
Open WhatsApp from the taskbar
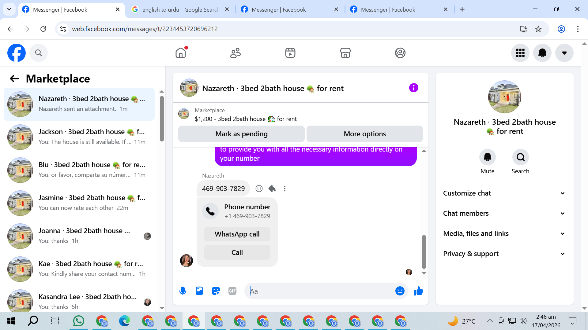click(79, 321)
